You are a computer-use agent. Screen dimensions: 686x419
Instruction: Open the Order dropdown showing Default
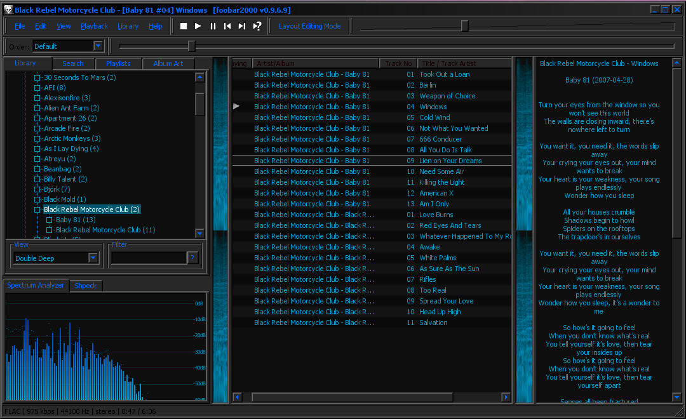click(97, 46)
